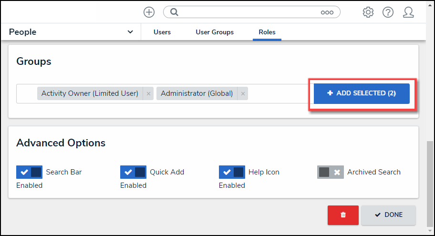Click the red trash delete button

coord(343,215)
